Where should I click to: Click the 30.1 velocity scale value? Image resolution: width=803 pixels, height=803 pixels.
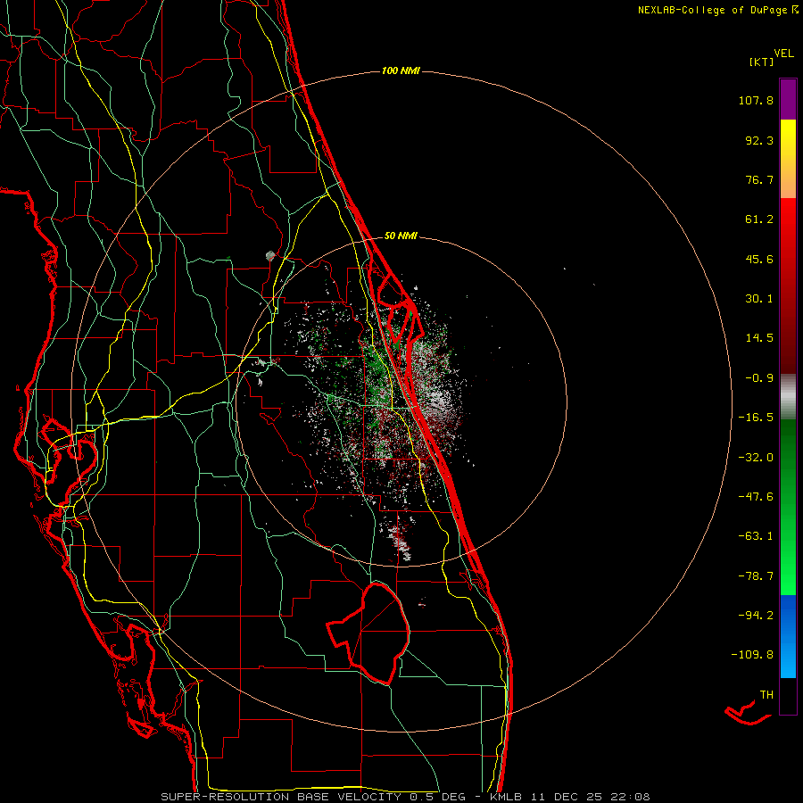759,299
